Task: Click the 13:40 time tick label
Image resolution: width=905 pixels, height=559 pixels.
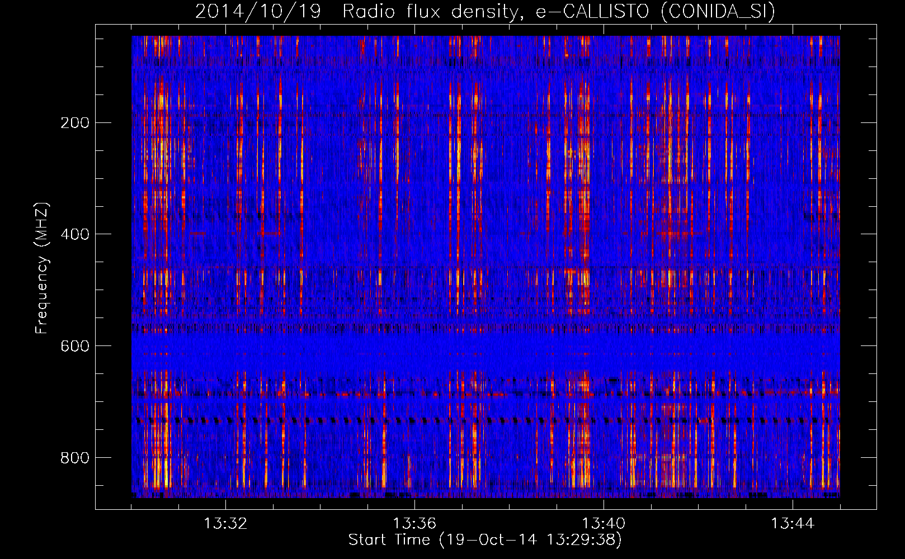Action: click(x=604, y=524)
